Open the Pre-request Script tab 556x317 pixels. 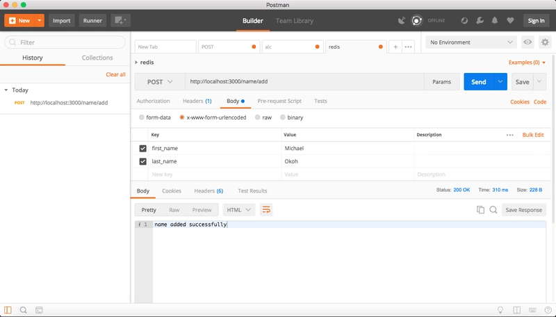279,101
